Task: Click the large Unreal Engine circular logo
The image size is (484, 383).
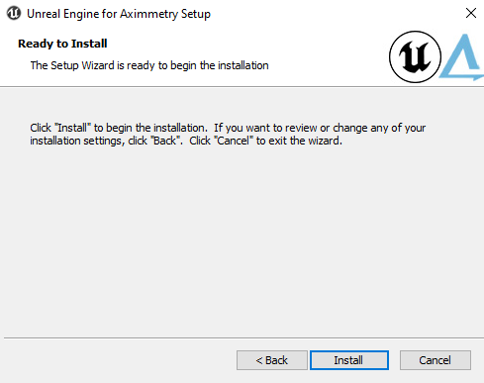Action: pos(415,56)
